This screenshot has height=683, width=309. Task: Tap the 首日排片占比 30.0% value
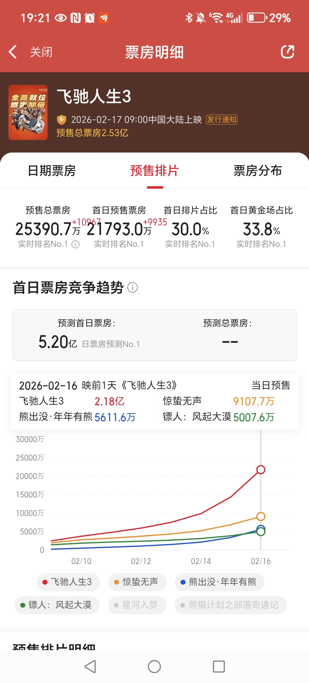tap(190, 229)
